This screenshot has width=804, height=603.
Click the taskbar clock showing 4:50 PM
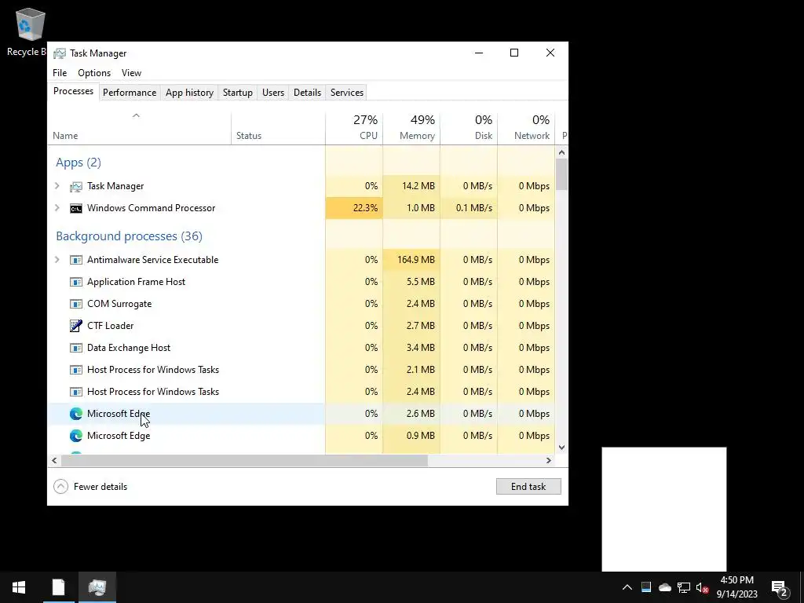tap(736, 587)
